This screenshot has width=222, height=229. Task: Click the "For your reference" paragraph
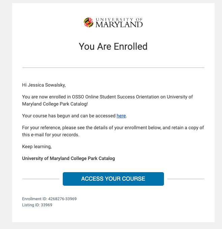[x=113, y=131]
